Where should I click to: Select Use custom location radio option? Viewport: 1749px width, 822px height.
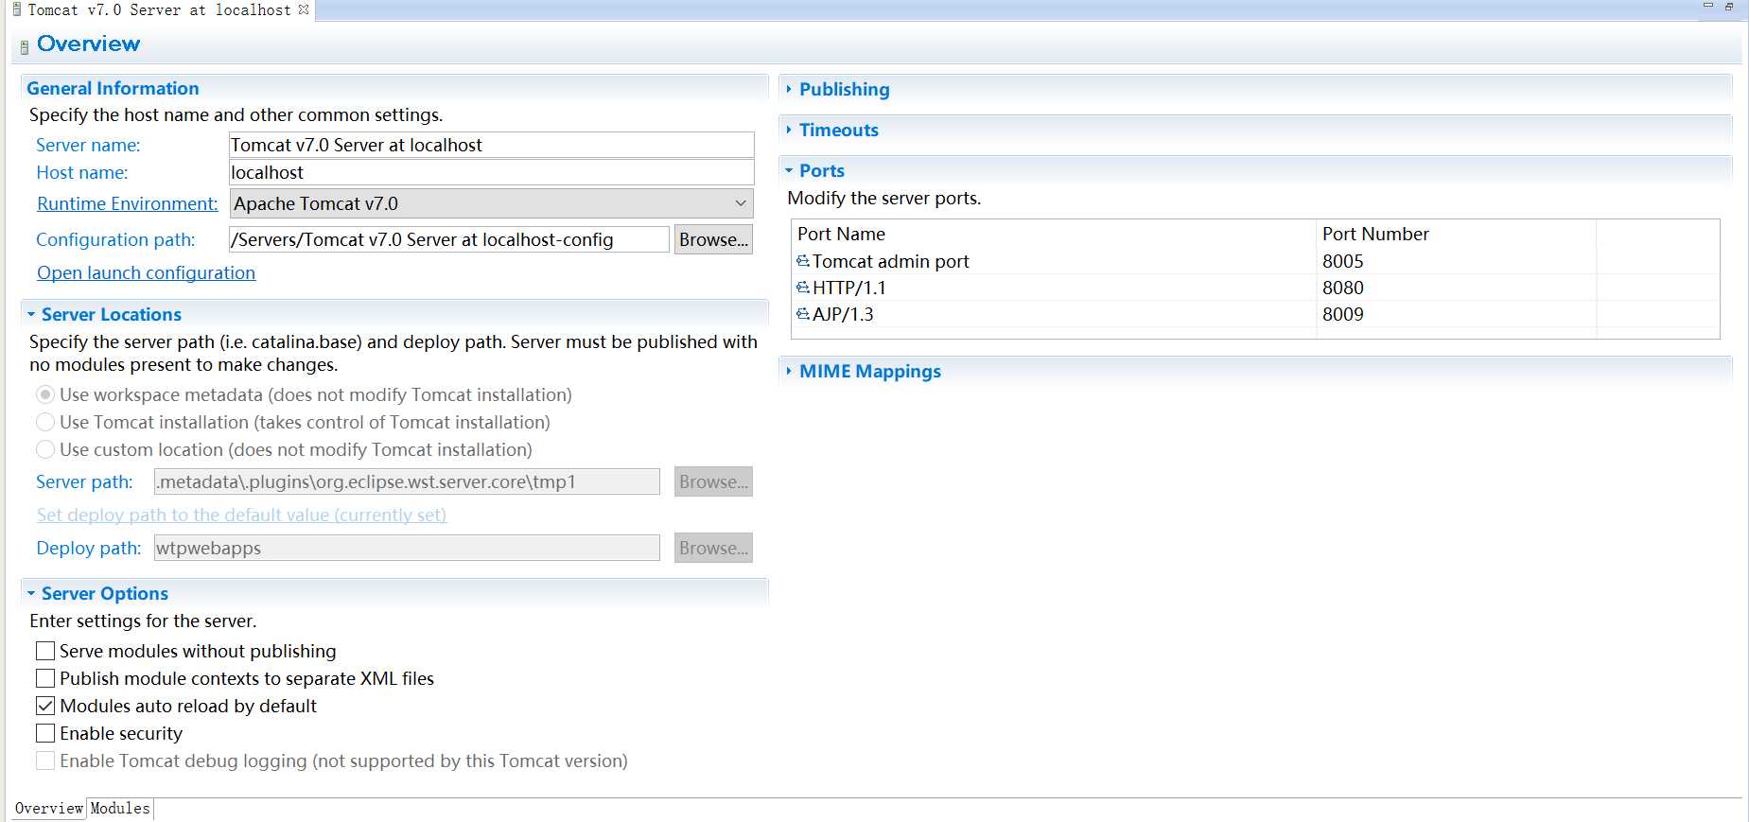(45, 449)
